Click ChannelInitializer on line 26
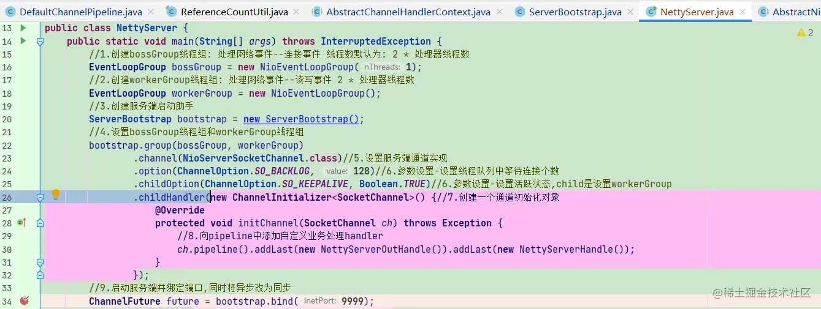821x309 pixels. pyautogui.click(x=282, y=197)
